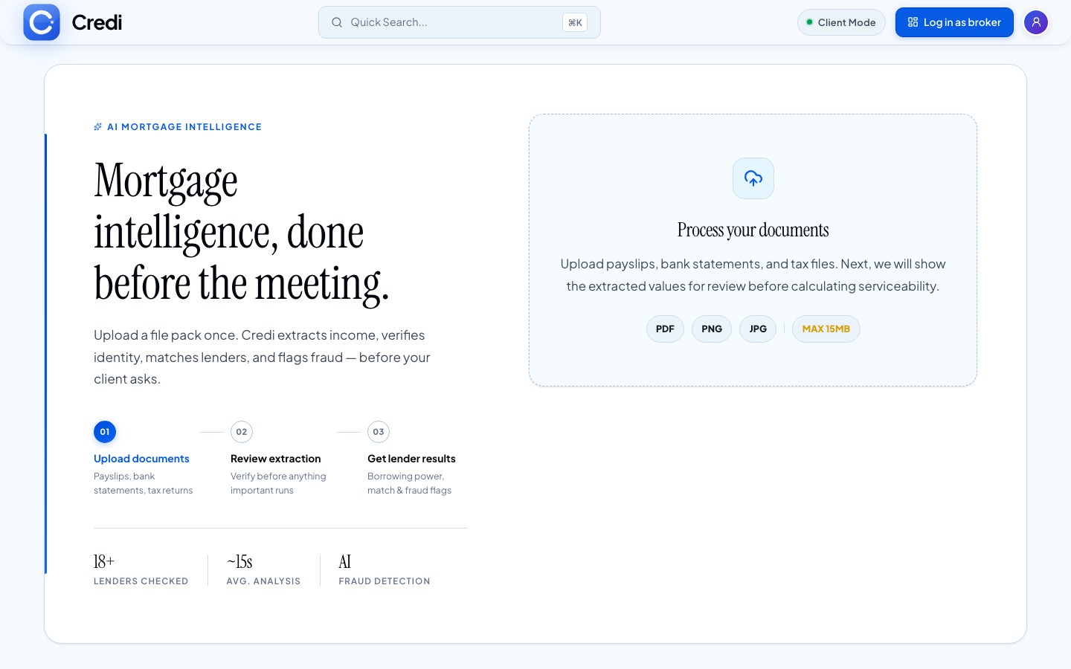Click the Credi logo icon
Screen dimensions: 1071x669
click(42, 22)
